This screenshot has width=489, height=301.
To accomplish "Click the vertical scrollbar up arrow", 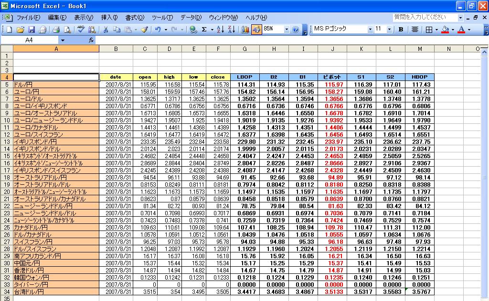I will coord(484,52).
